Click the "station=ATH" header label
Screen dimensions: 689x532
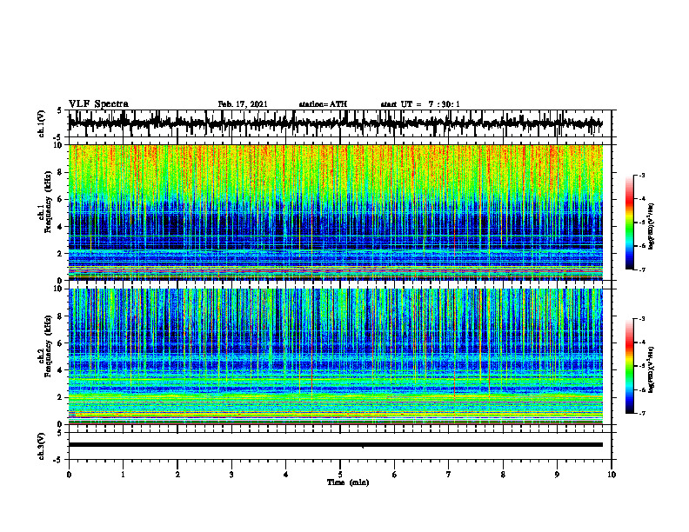[323, 104]
